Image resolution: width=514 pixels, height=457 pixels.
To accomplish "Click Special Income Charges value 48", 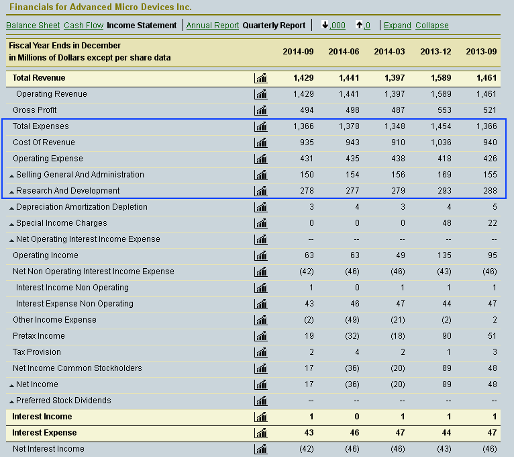I will pyautogui.click(x=447, y=223).
